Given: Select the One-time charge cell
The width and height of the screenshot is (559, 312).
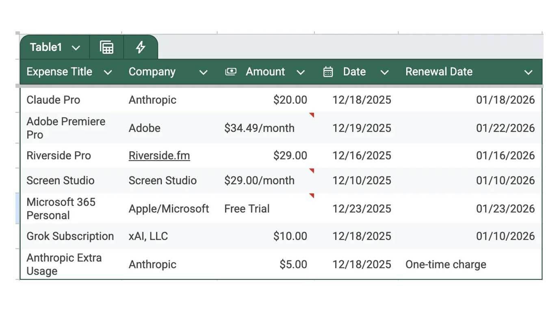Looking at the screenshot, I should tap(445, 264).
